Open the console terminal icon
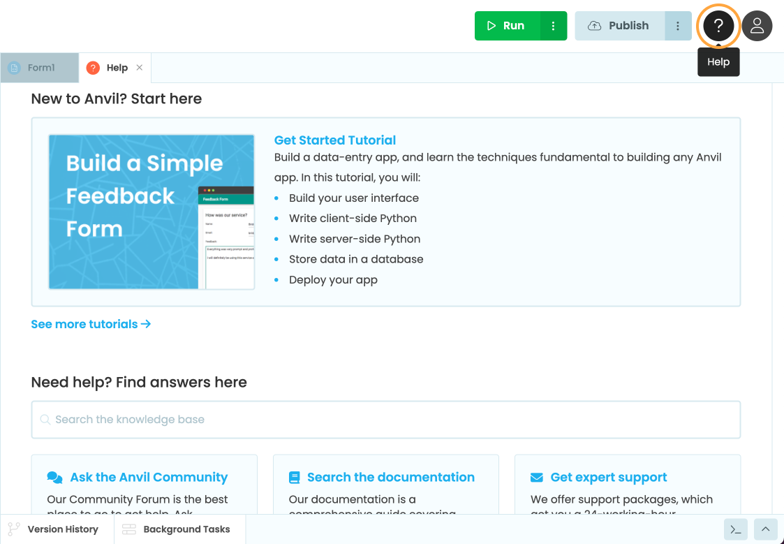This screenshot has height=544, width=784. coord(736,529)
